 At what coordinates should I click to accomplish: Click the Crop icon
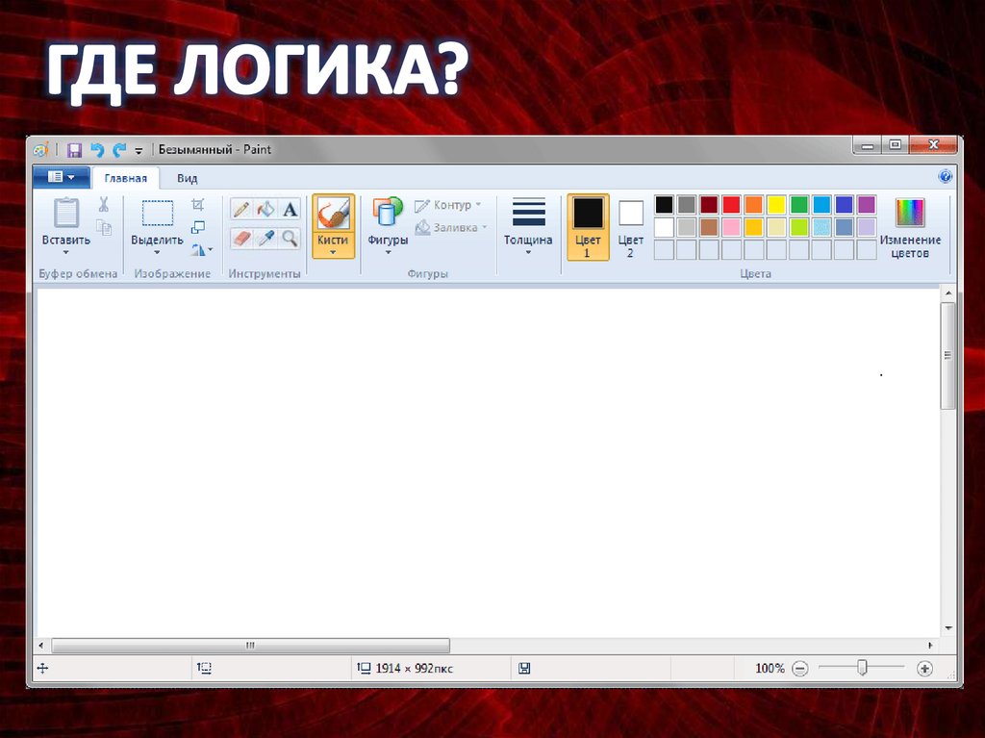pyautogui.click(x=198, y=204)
